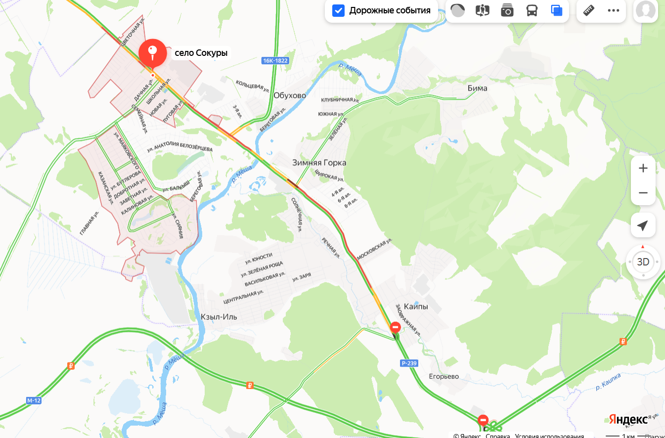Image resolution: width=665 pixels, height=438 pixels.
Task: Toggle the traffic layer icon
Action: click(458, 10)
